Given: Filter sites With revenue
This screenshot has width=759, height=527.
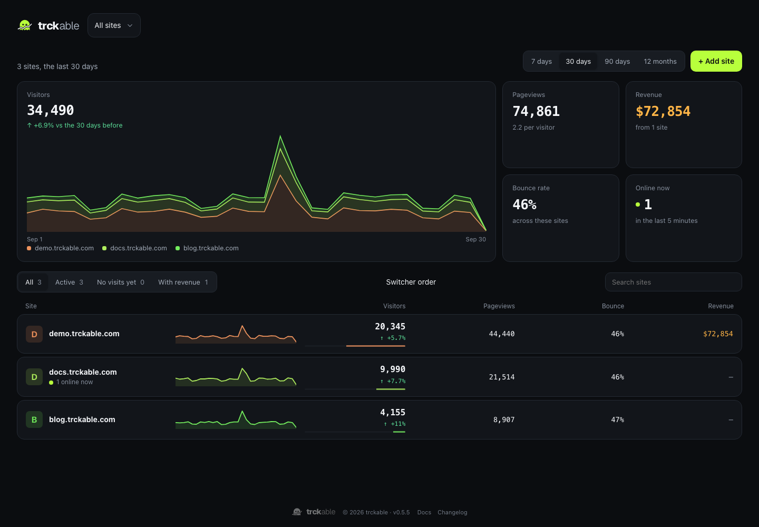Looking at the screenshot, I should pos(183,282).
